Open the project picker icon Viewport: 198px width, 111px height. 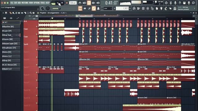tap(157, 8)
